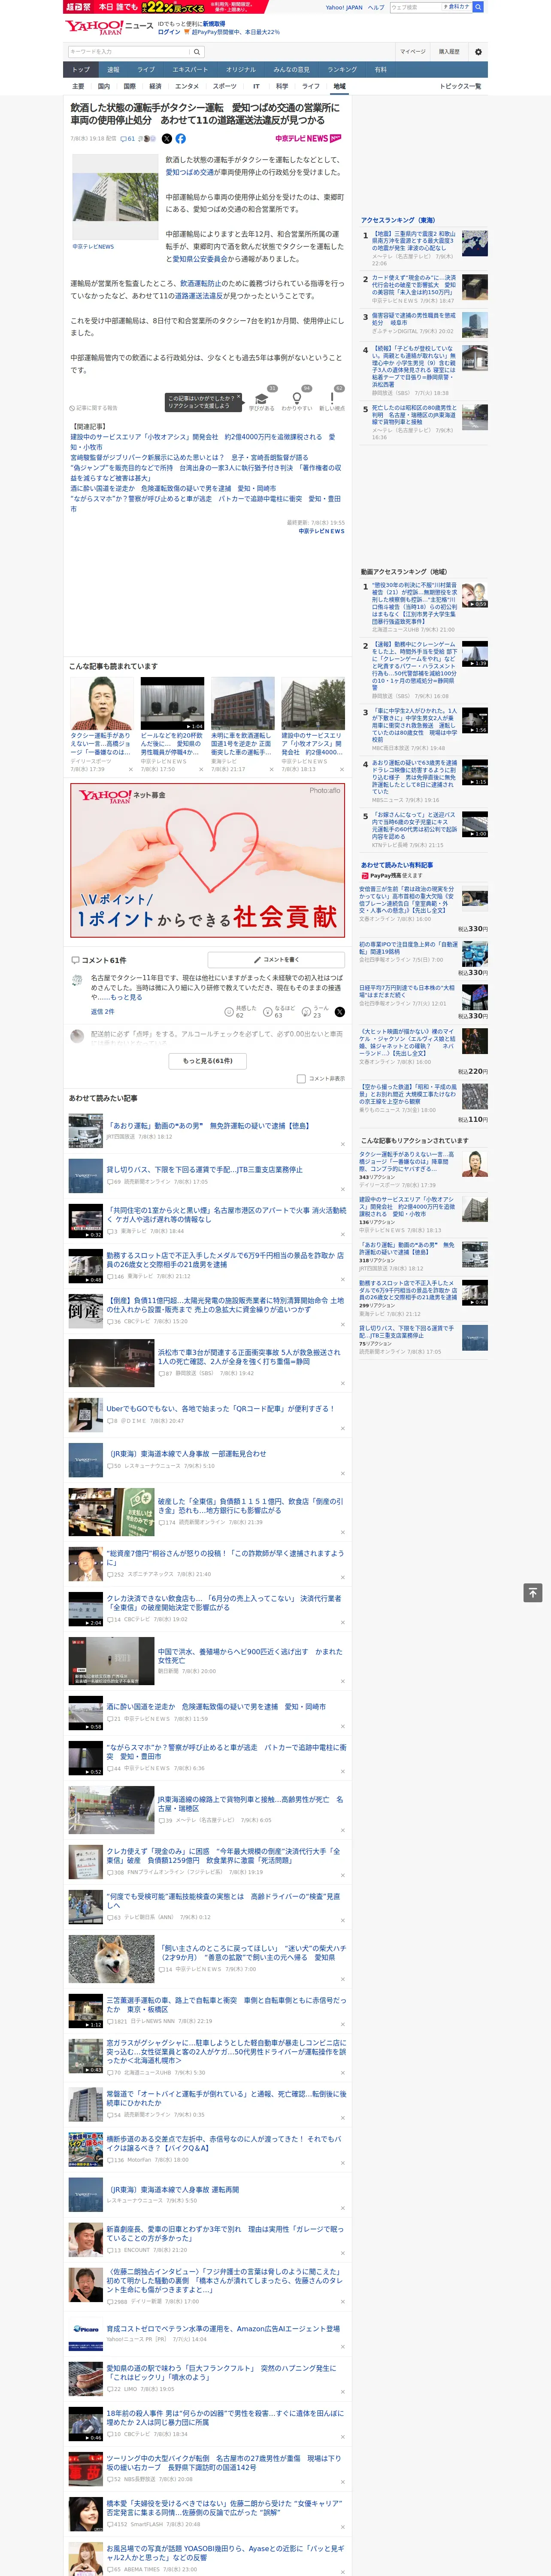Open the ランキング tab
Image resolution: width=551 pixels, height=2576 pixels.
342,70
